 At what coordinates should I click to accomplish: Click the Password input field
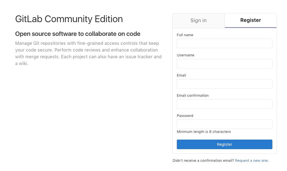click(224, 124)
